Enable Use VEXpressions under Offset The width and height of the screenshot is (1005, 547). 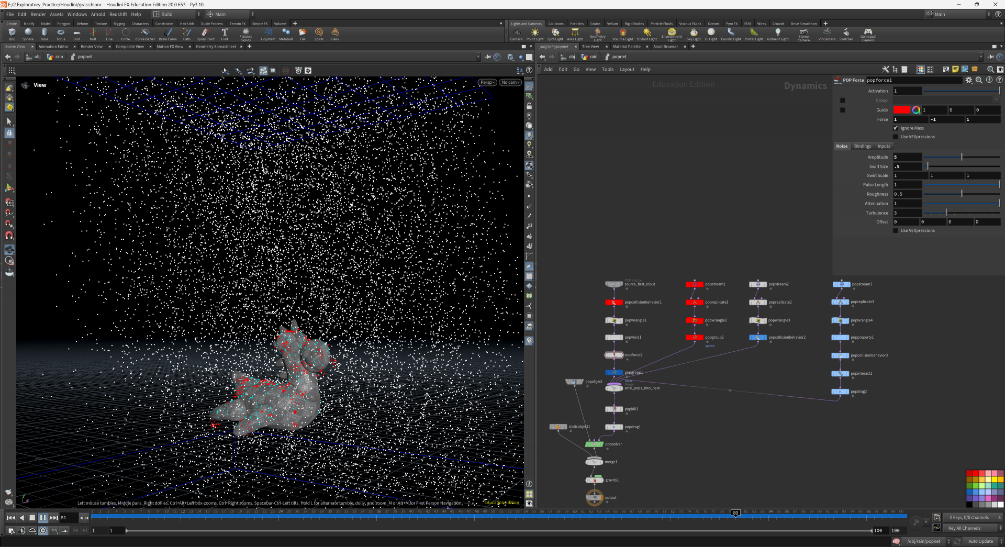896,231
